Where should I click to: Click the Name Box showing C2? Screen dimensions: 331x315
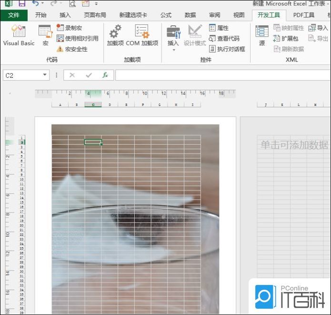pos(22,75)
